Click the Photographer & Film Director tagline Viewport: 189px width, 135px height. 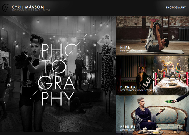click(31, 10)
